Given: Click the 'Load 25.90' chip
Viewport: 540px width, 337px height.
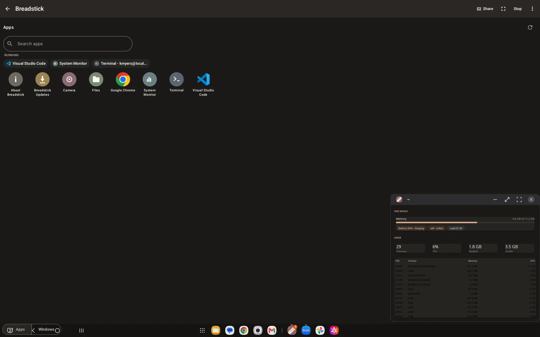Looking at the screenshot, I should 456,228.
